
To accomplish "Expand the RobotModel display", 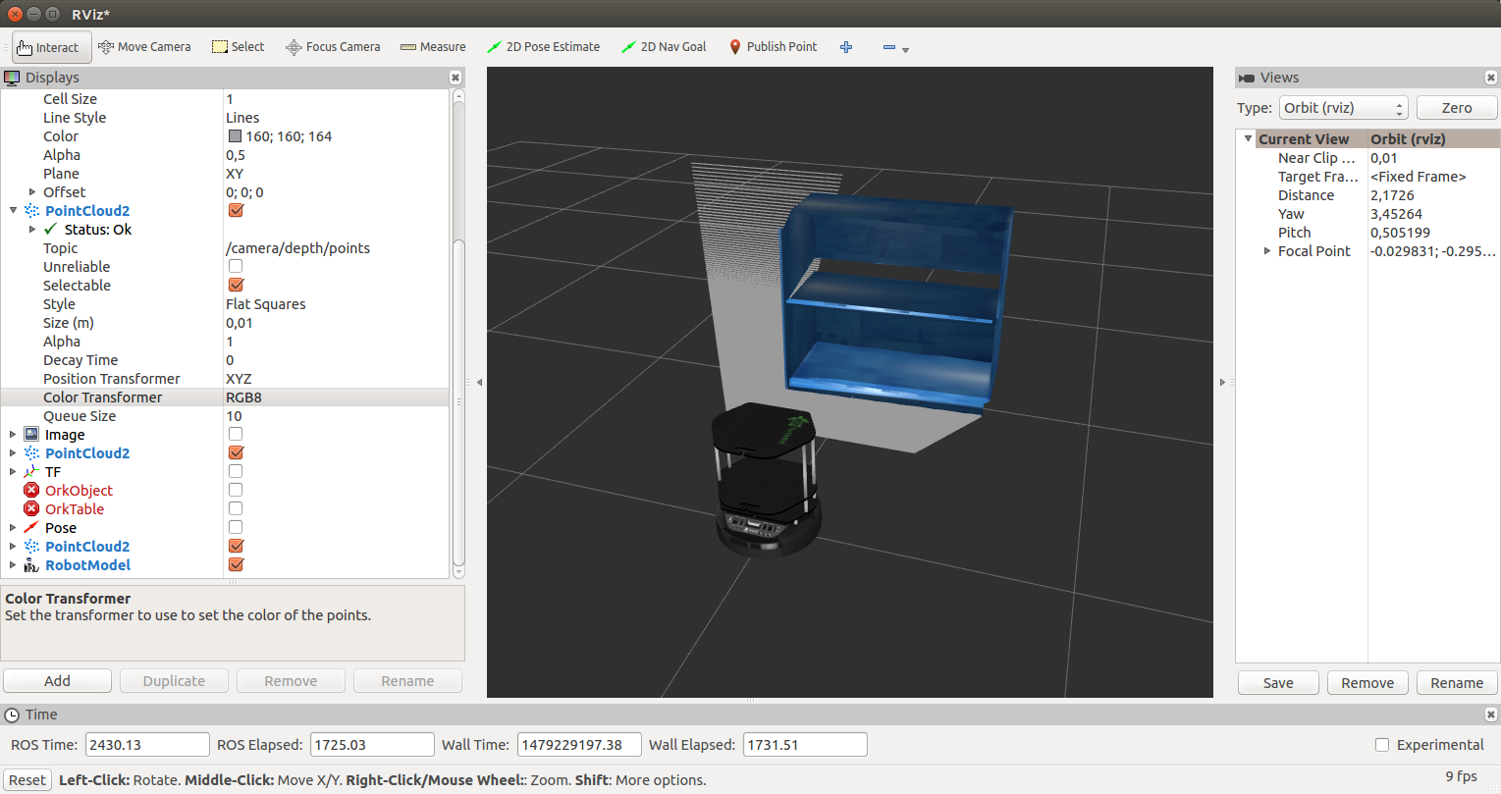I will click(x=13, y=565).
